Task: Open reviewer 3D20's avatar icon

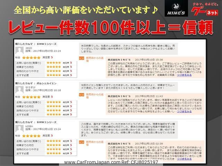Action: coord(20,50)
